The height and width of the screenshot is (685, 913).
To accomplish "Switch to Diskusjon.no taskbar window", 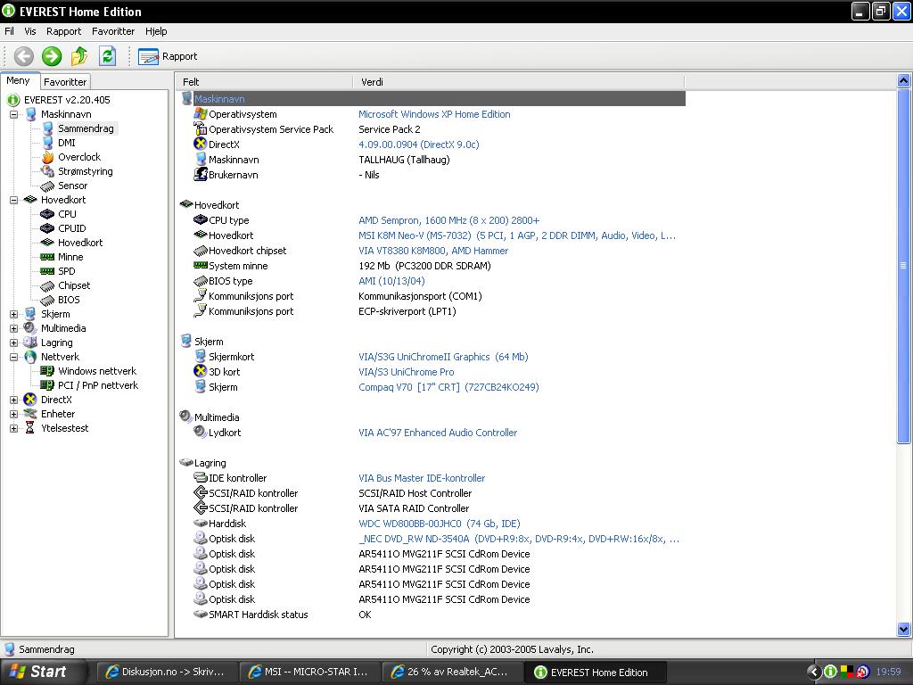I will [167, 672].
